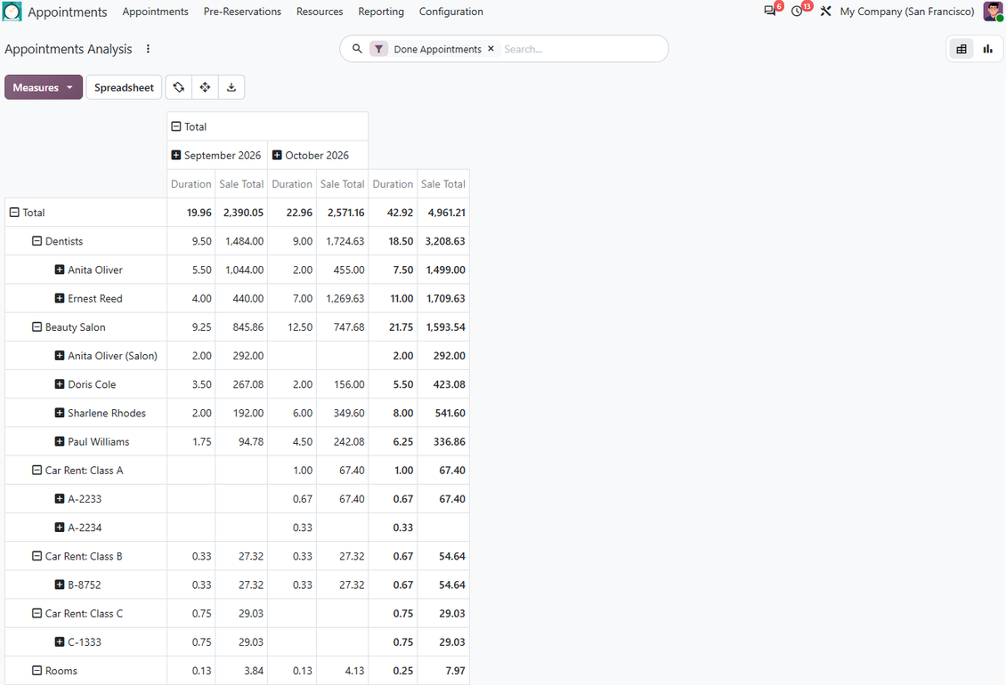1006x685 pixels.
Task: Click the grand total sale value 4,961.21
Action: pos(443,213)
